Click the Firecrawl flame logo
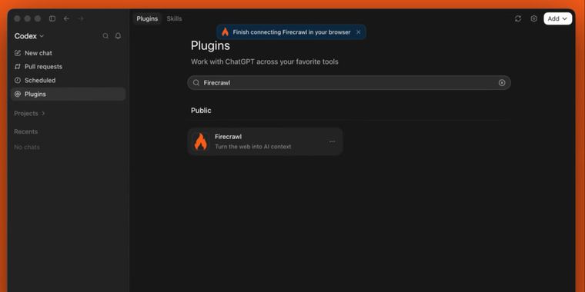 pyautogui.click(x=201, y=141)
